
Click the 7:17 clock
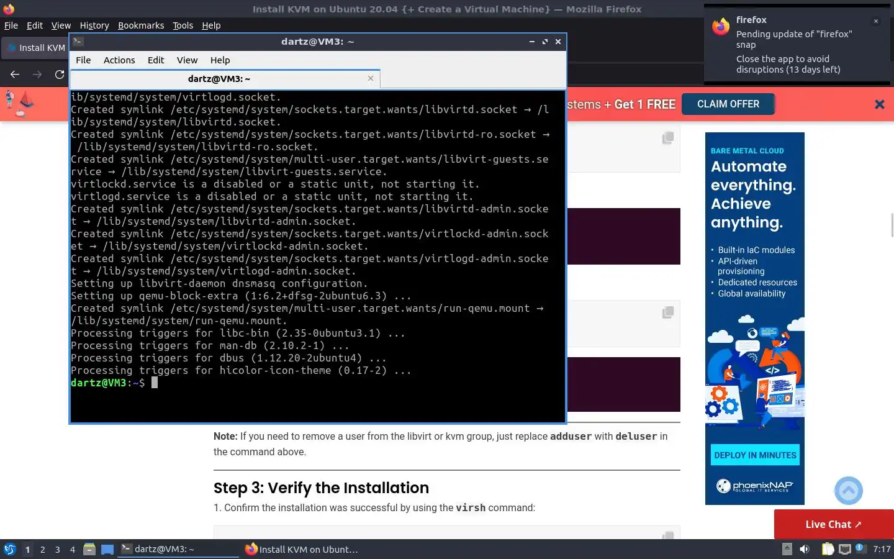click(x=881, y=549)
